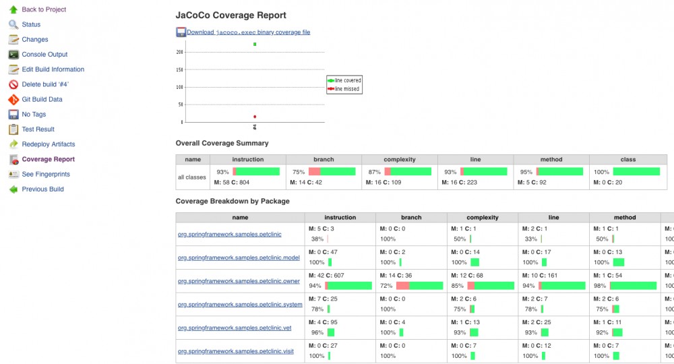The image size is (674, 364).
Task: Click the Previous Build green arrow icon
Action: pos(13,189)
